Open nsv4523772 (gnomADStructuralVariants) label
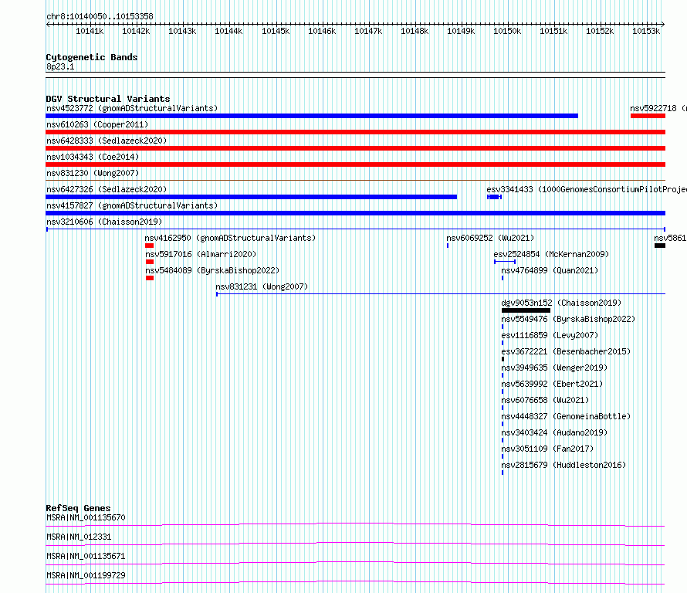The width and height of the screenshot is (687, 593). click(132, 108)
